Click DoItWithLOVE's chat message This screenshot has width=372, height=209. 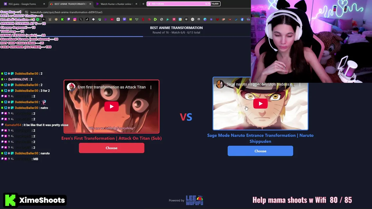tap(17, 79)
